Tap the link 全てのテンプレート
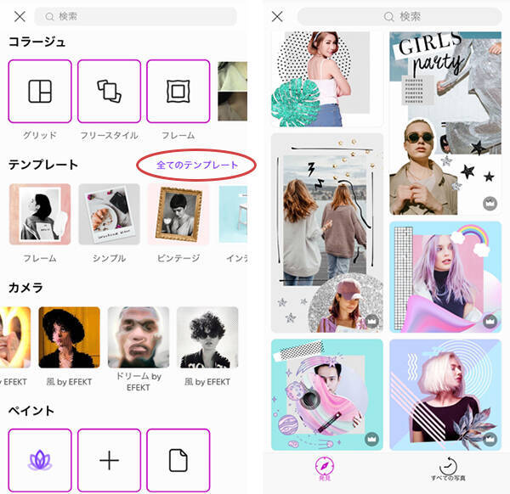 tap(197, 165)
